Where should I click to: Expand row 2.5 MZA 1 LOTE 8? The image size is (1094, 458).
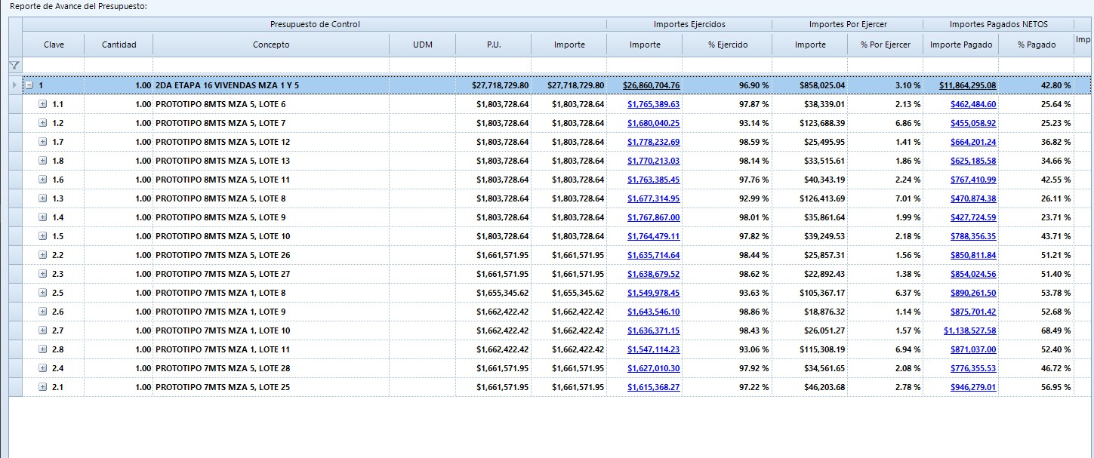coord(42,293)
